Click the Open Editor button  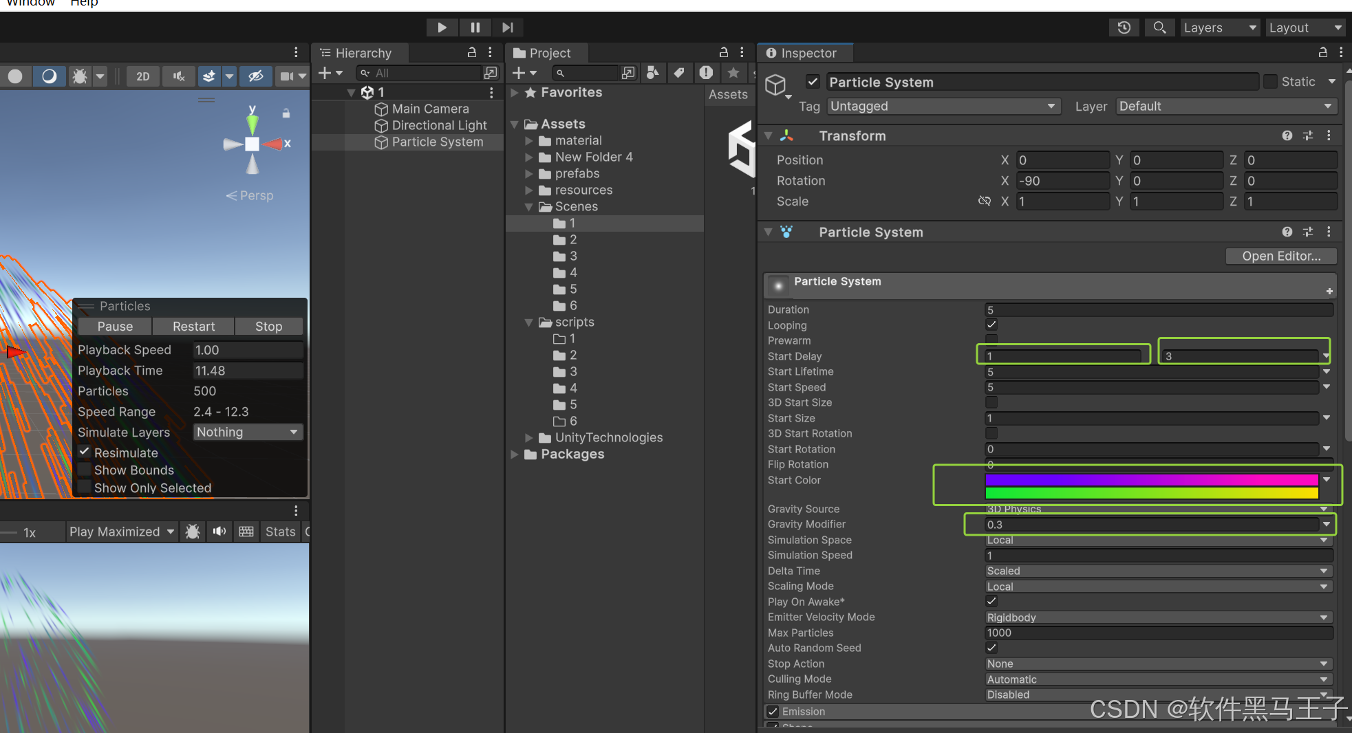click(x=1280, y=256)
